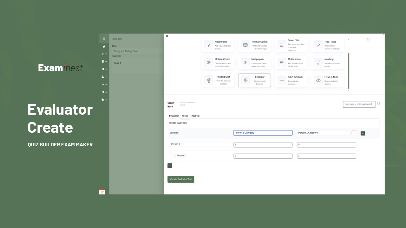Click the Person 1 Category field next to the red minus

(324, 133)
